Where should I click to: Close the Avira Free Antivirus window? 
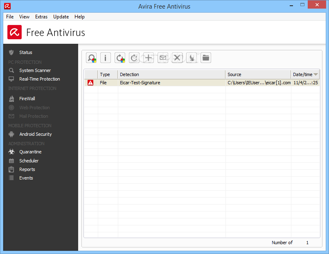coord(317,4)
